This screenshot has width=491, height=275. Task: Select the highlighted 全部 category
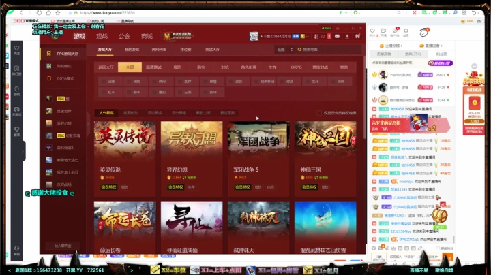[x=130, y=67]
